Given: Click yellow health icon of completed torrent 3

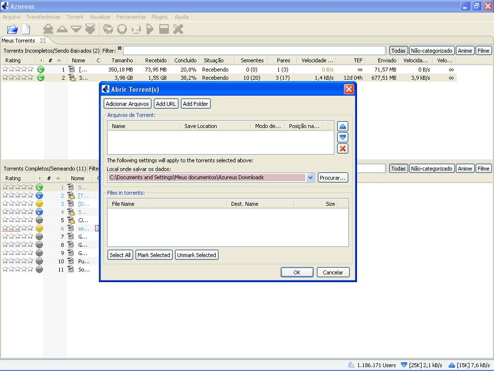Looking at the screenshot, I should (39, 204).
